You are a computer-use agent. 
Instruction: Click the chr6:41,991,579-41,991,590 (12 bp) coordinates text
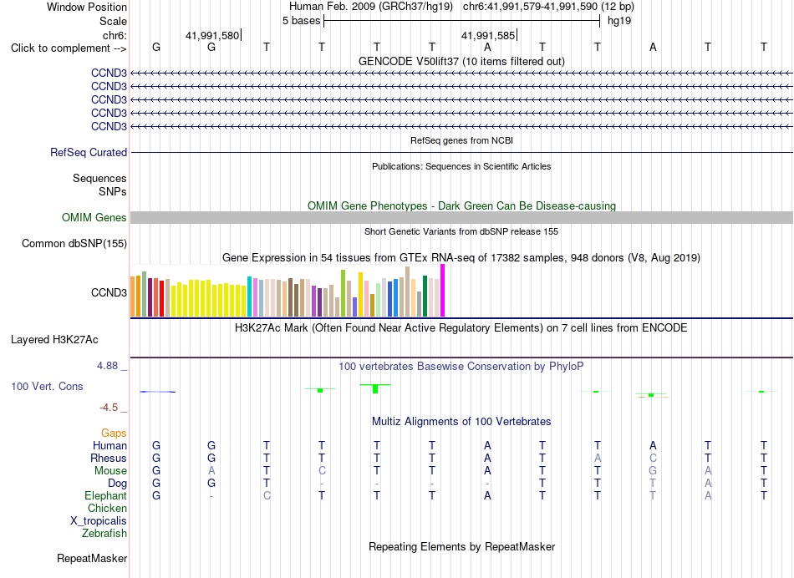(x=548, y=7)
